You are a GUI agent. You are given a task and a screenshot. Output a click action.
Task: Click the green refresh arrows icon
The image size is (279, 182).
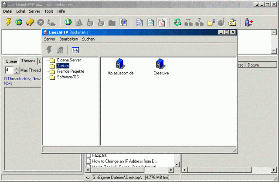[x=177, y=22]
